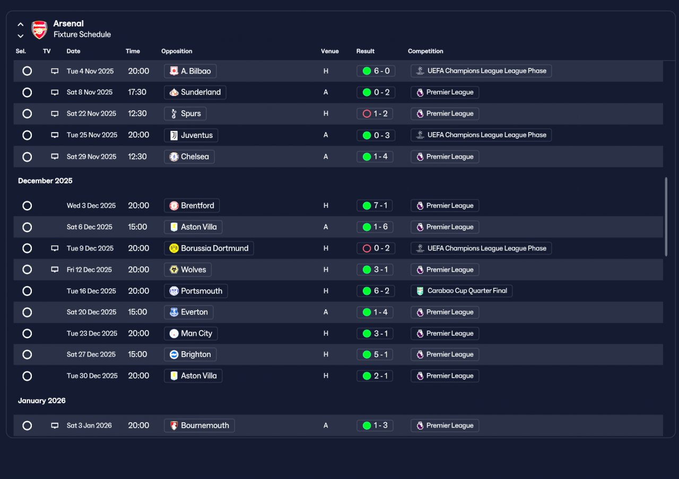Image resolution: width=679 pixels, height=479 pixels.
Task: Click TV icon on the Sunderland row
Action: 55,92
